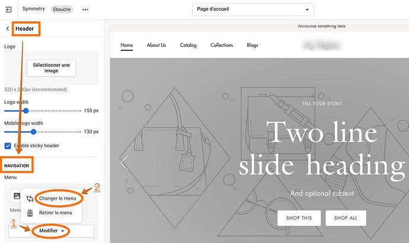Click the exit editor icon
Viewport: 409px width, 243px height.
[9, 9]
